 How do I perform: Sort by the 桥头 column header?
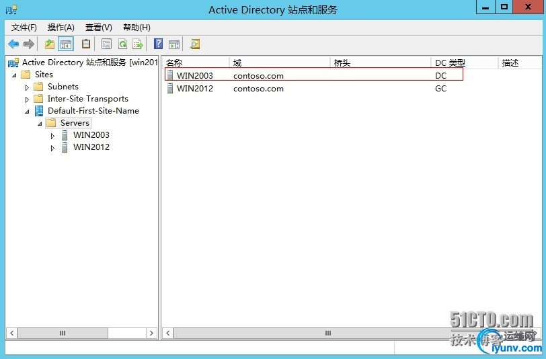381,63
